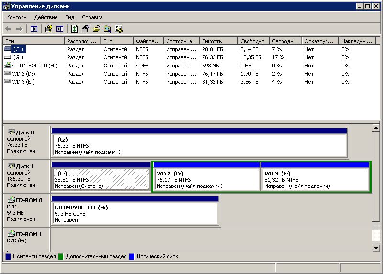Click the Диск 1 label in the disk map
This screenshot has height=274, width=383.
(26, 166)
